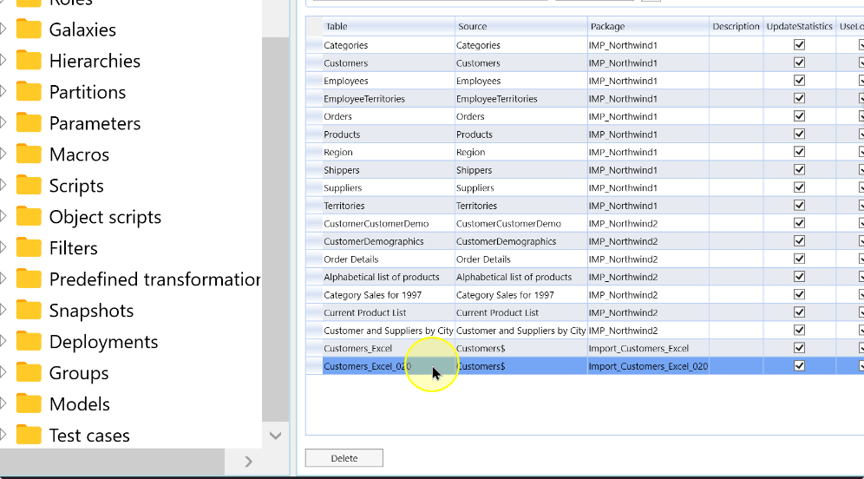This screenshot has width=864, height=479.
Task: Click the Delete button
Action: (344, 458)
